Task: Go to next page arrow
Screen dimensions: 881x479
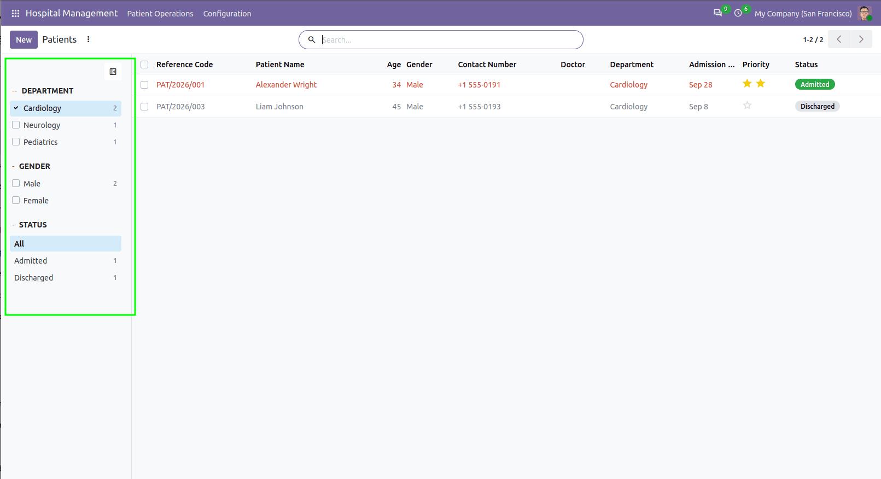Action: tap(861, 39)
